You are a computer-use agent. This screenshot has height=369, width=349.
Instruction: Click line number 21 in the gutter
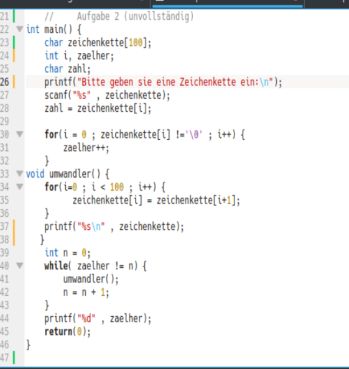[x=4, y=17]
